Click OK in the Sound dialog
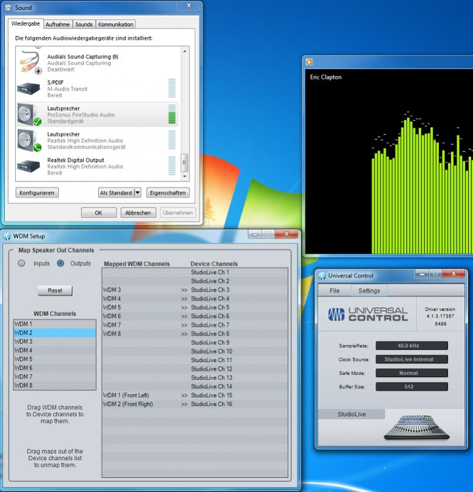This screenshot has width=473, height=492. [98, 212]
